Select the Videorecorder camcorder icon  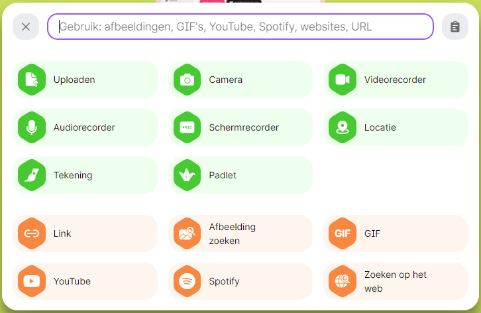(x=343, y=80)
